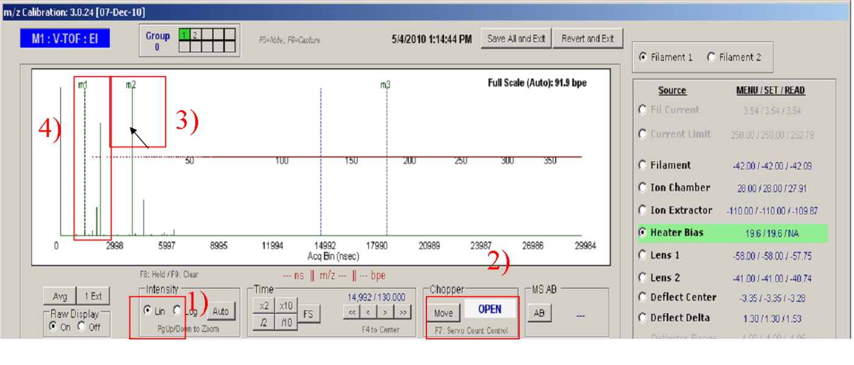
Task: Select the Ion Extractor parameter
Action: coord(642,210)
